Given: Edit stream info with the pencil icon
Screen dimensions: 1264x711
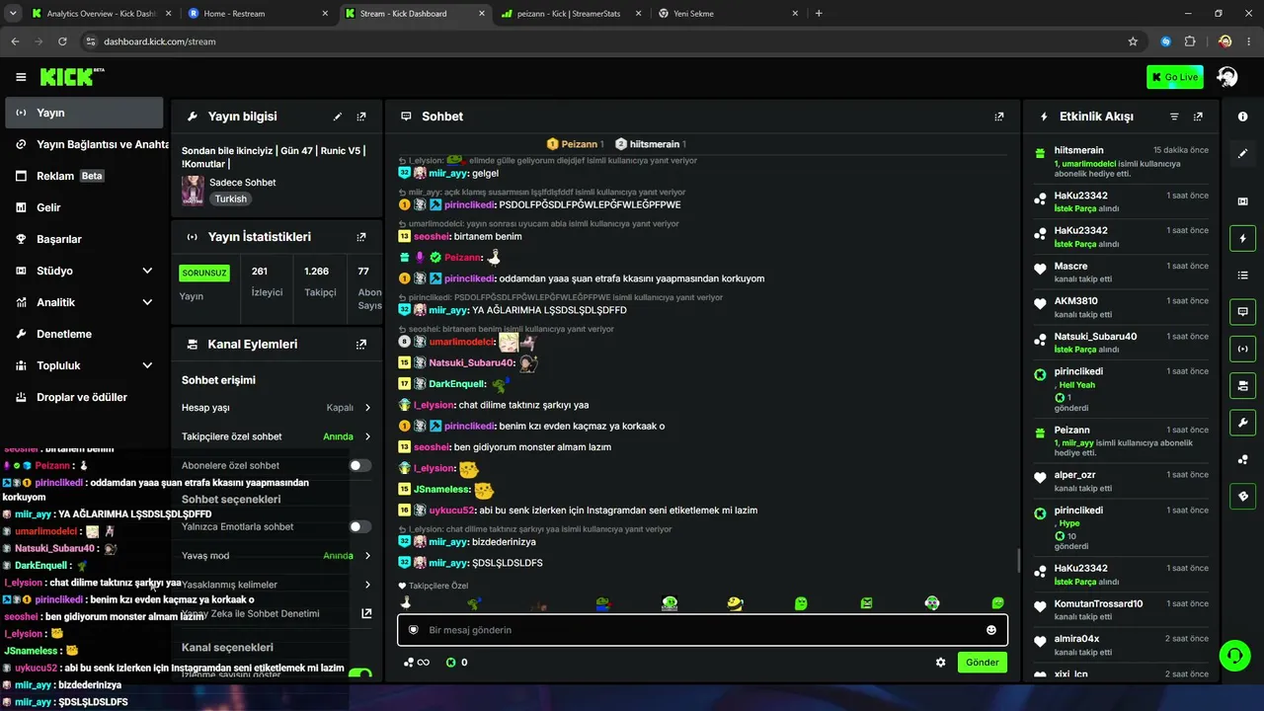Looking at the screenshot, I should (338, 117).
